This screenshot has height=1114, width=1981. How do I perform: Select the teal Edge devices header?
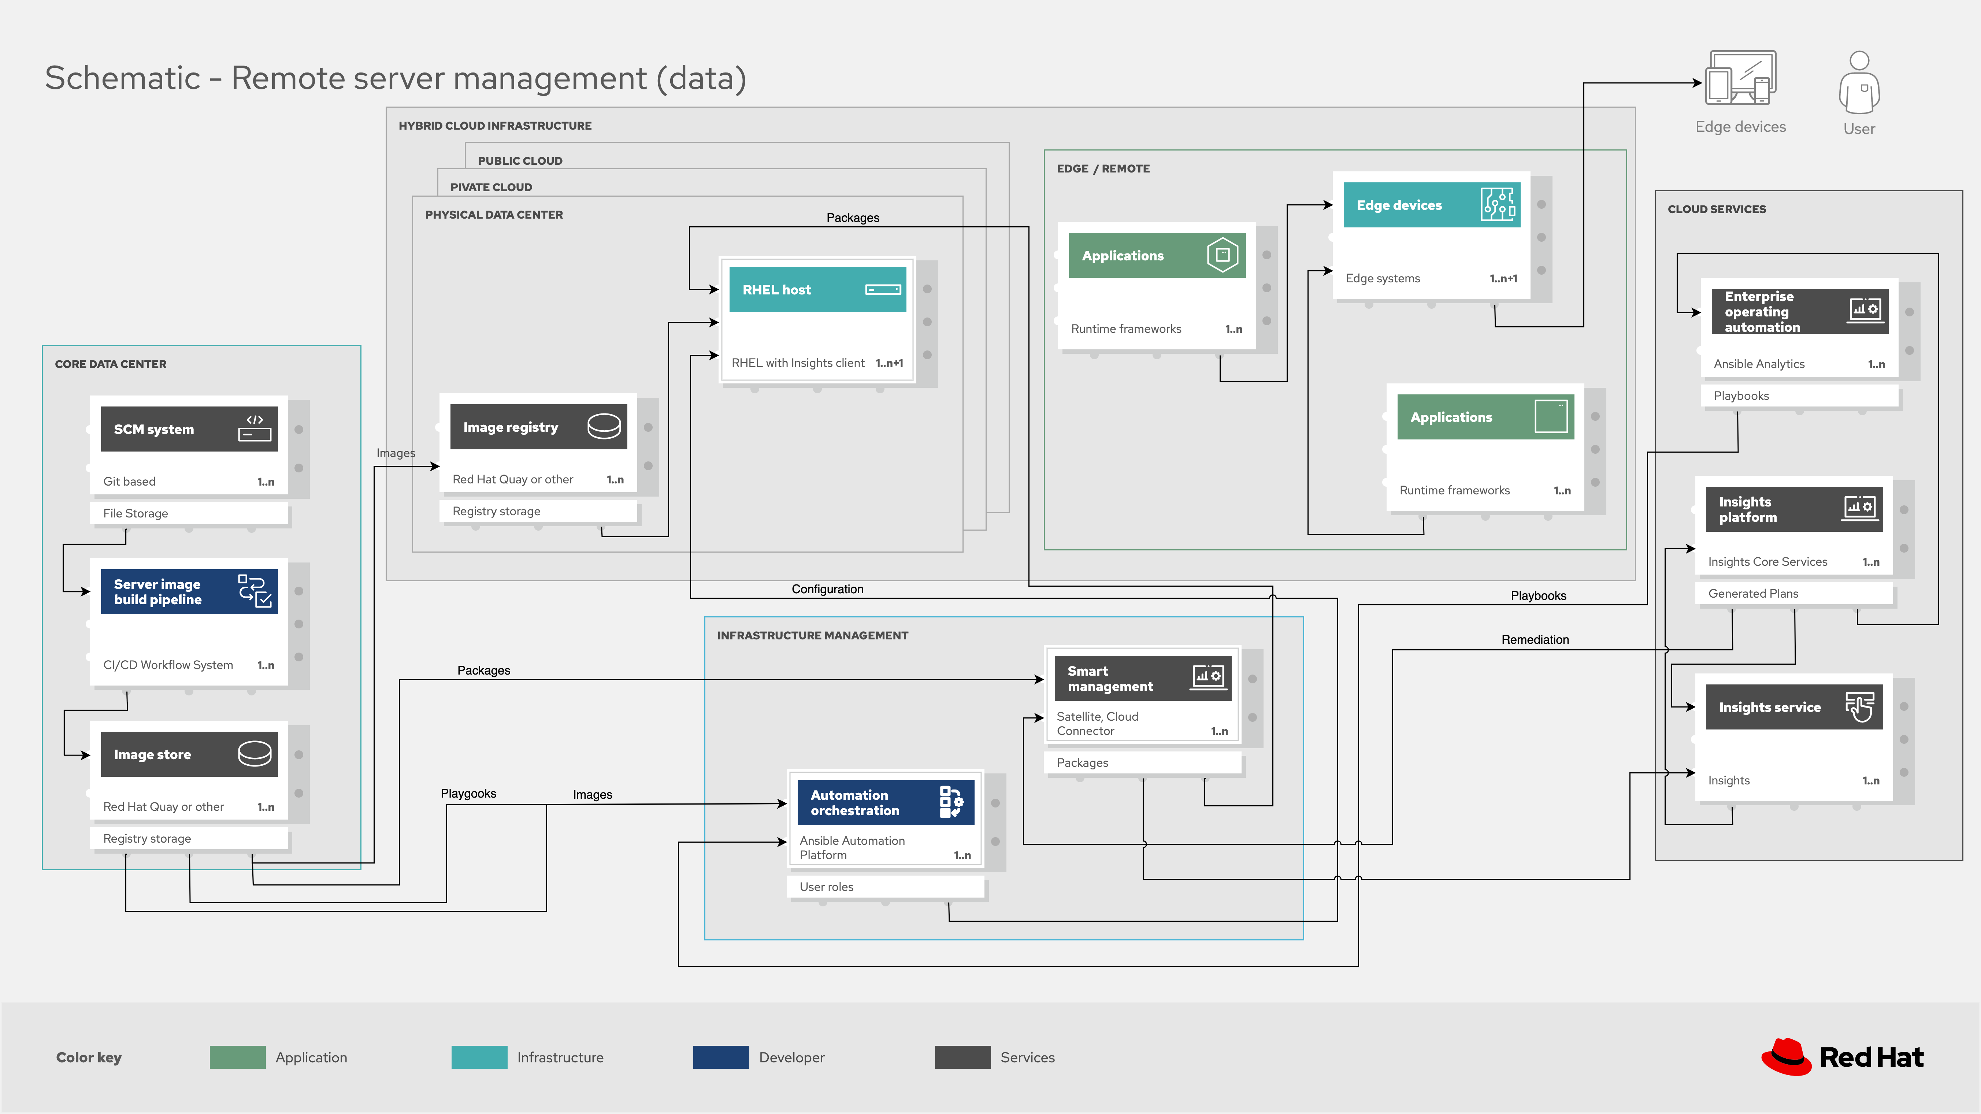point(1431,204)
